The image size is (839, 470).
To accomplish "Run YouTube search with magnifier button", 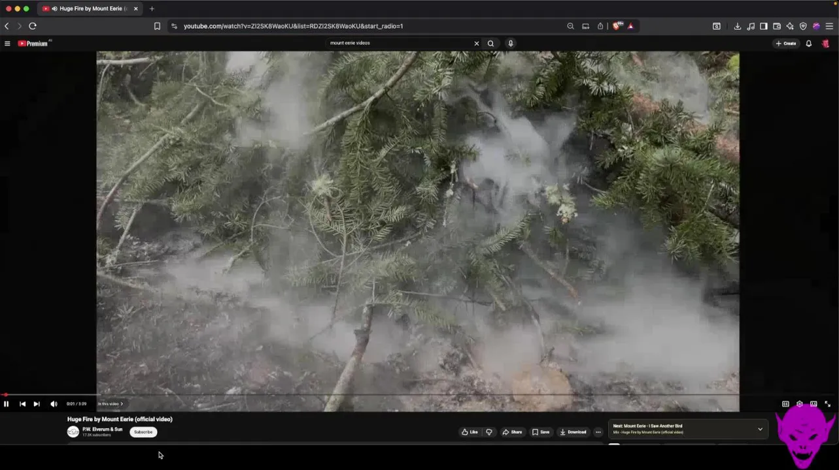I will coord(490,44).
